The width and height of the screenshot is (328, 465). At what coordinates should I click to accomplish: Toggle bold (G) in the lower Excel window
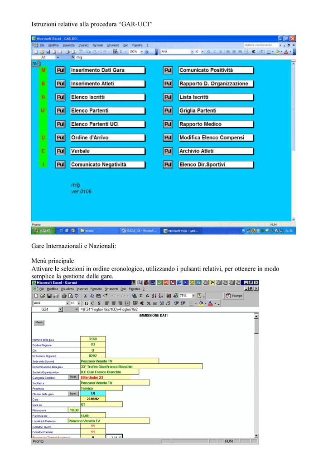[x=86, y=303]
